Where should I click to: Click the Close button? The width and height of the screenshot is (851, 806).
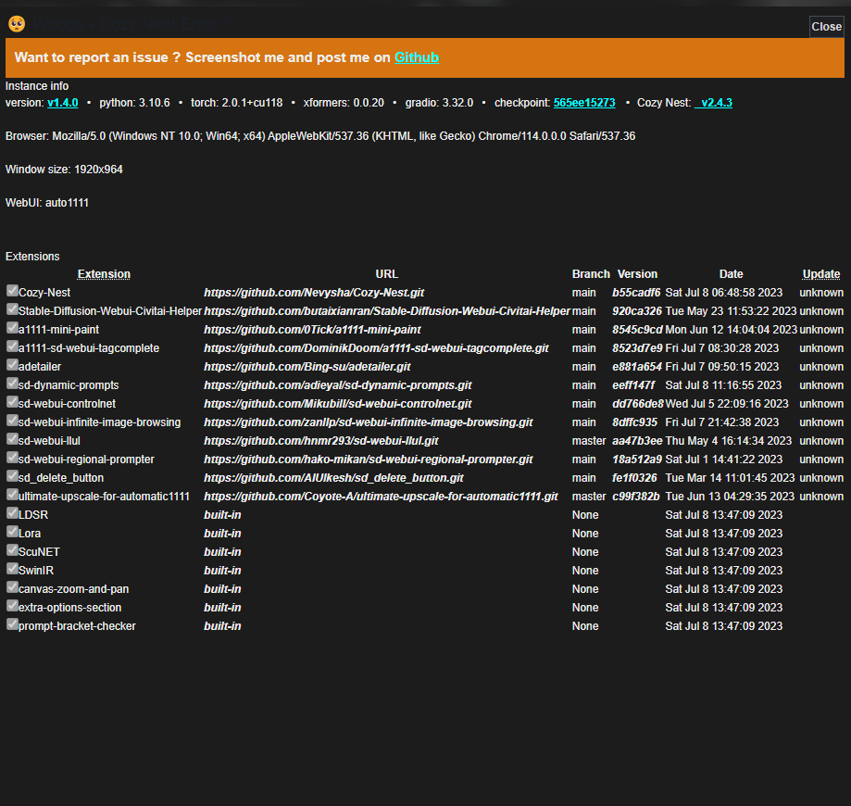click(826, 27)
